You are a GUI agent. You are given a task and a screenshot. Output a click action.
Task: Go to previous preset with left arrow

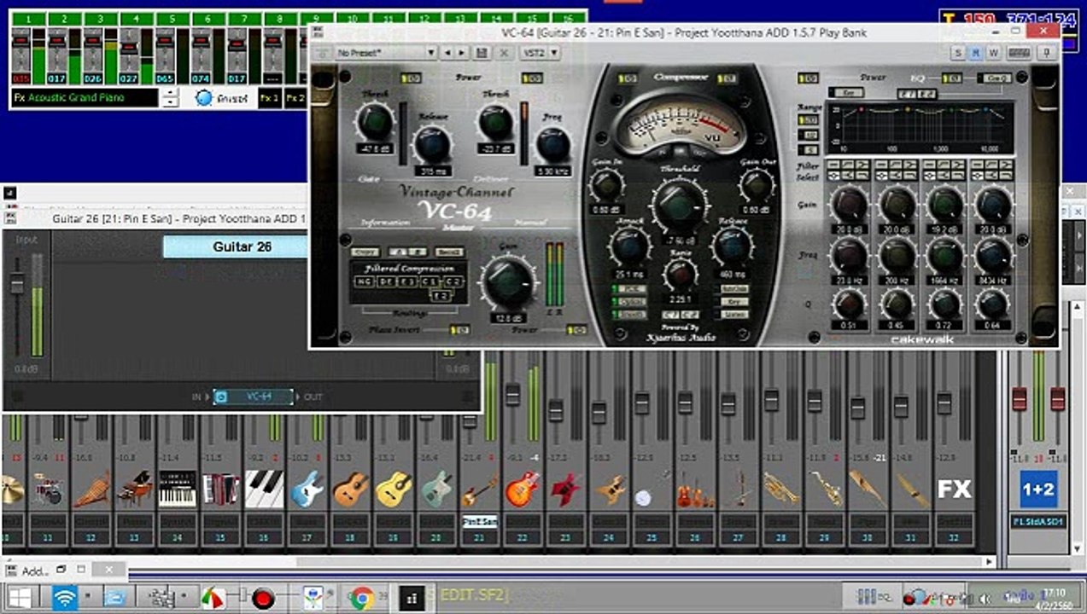[447, 53]
